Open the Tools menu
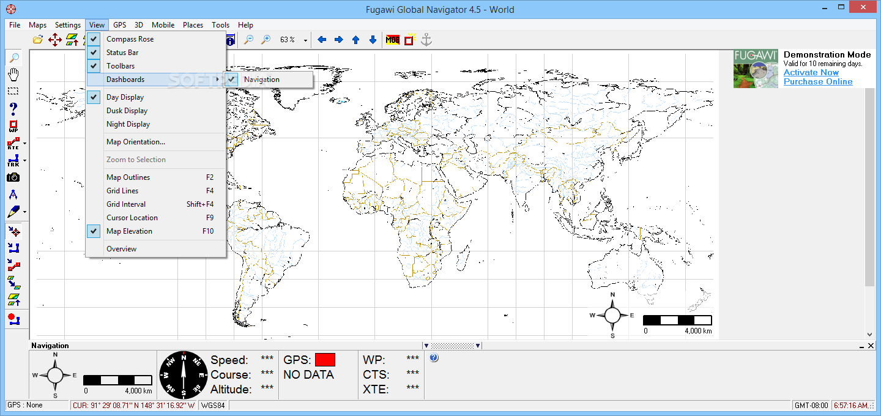 click(x=221, y=25)
